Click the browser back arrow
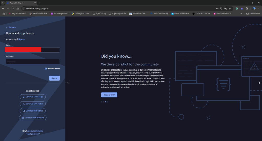Image resolution: width=262 pixels, height=141 pixels. [x=3, y=8]
